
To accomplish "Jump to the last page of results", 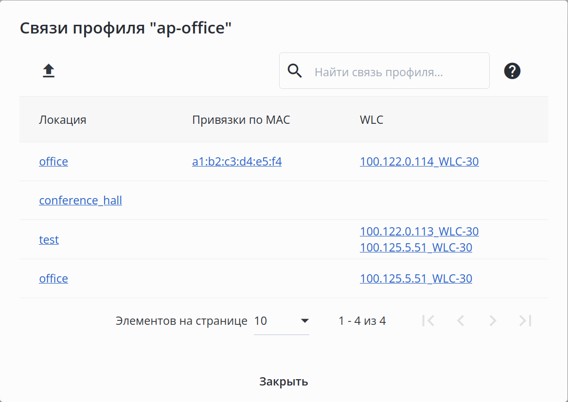I will coord(525,320).
